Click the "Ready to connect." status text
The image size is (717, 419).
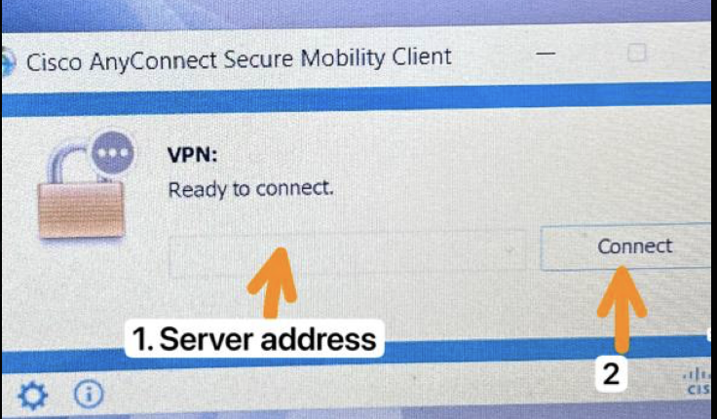click(250, 188)
